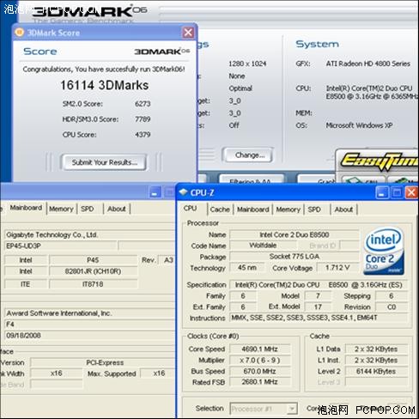419x419 pixels.
Task: Open the Mainboard tab in front CPU-Z
Action: click(x=253, y=209)
